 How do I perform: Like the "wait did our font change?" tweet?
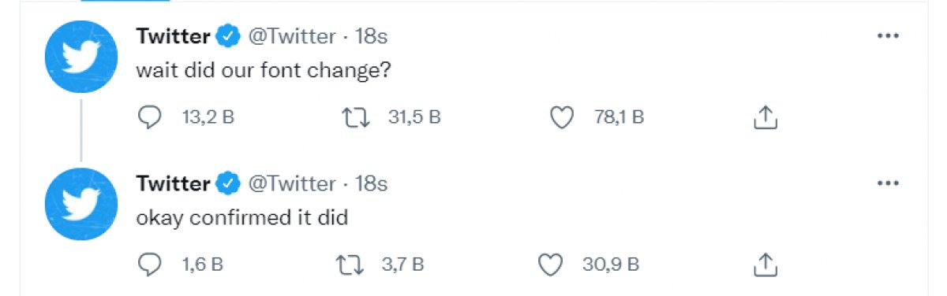tap(560, 118)
